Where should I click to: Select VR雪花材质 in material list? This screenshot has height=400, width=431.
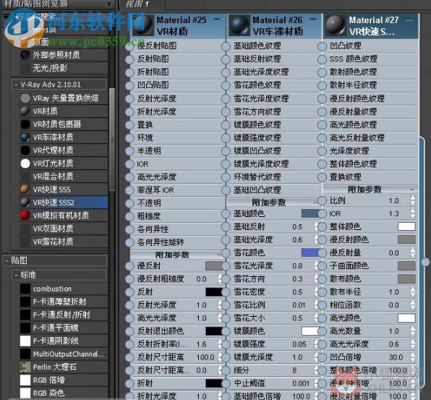[64, 242]
